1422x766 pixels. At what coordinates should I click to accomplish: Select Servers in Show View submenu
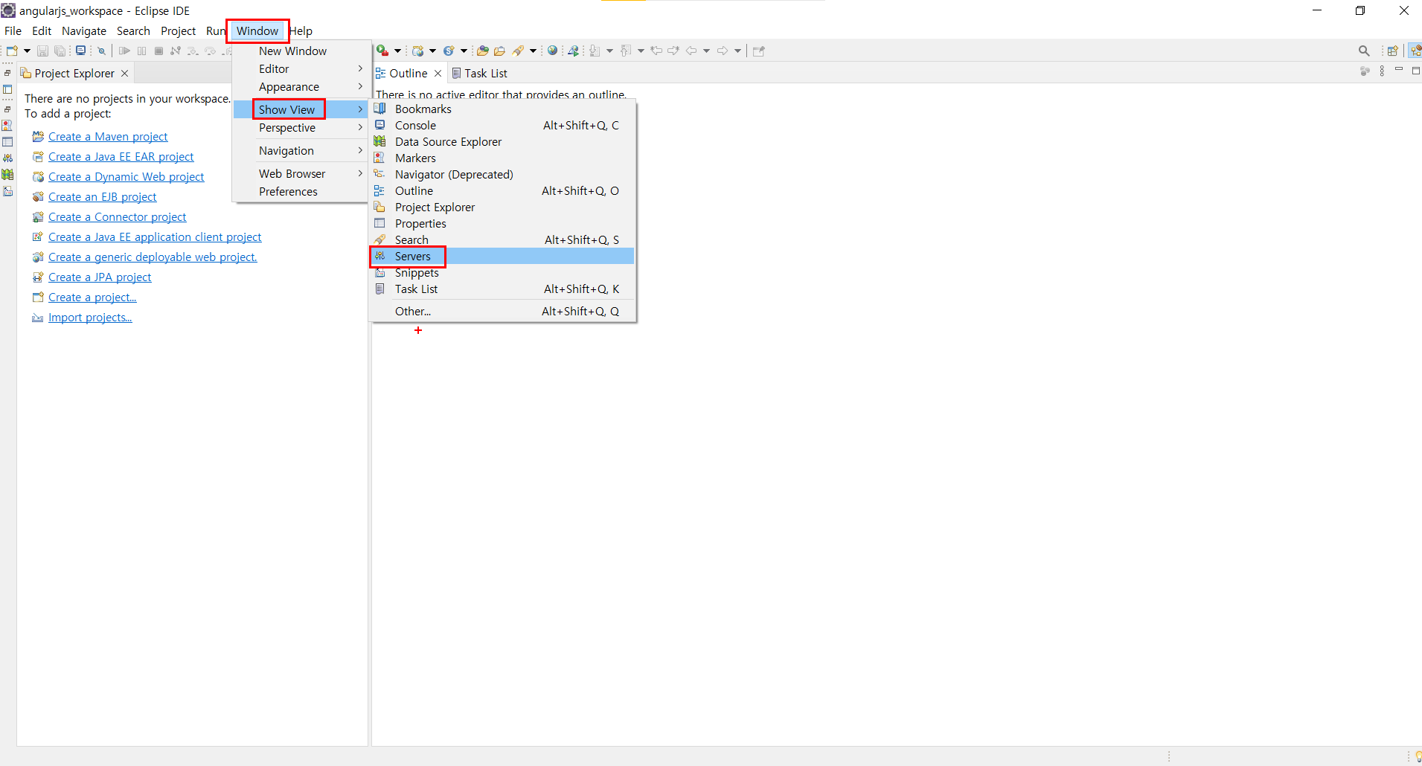click(502, 256)
